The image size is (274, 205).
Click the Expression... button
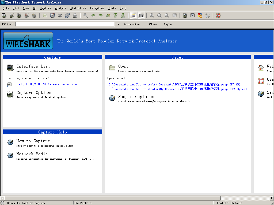tap(134, 24)
